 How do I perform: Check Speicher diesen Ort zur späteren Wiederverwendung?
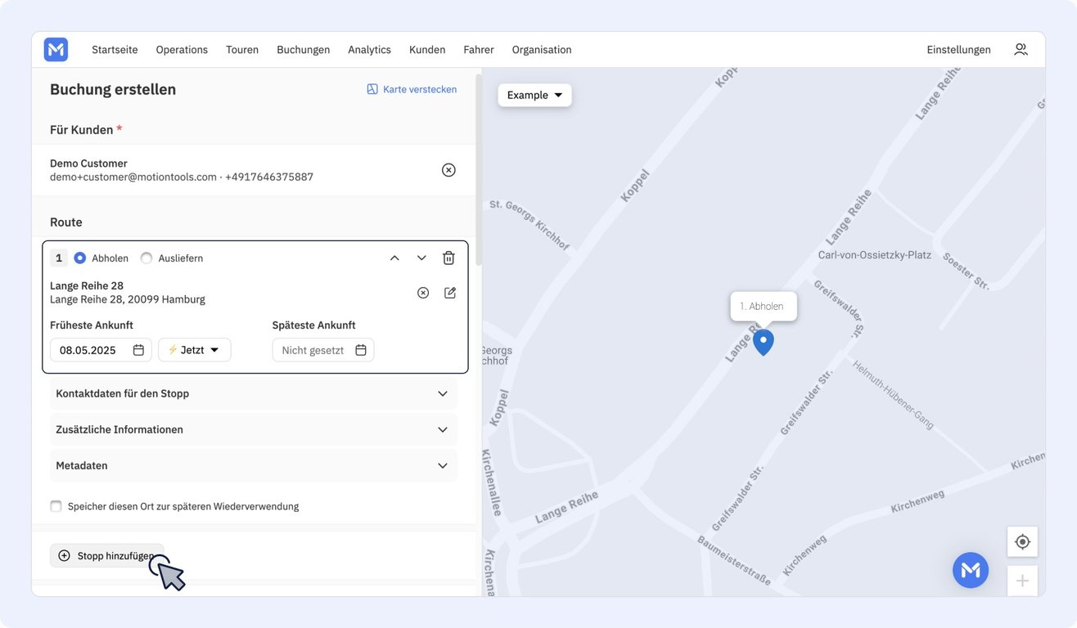tap(56, 506)
